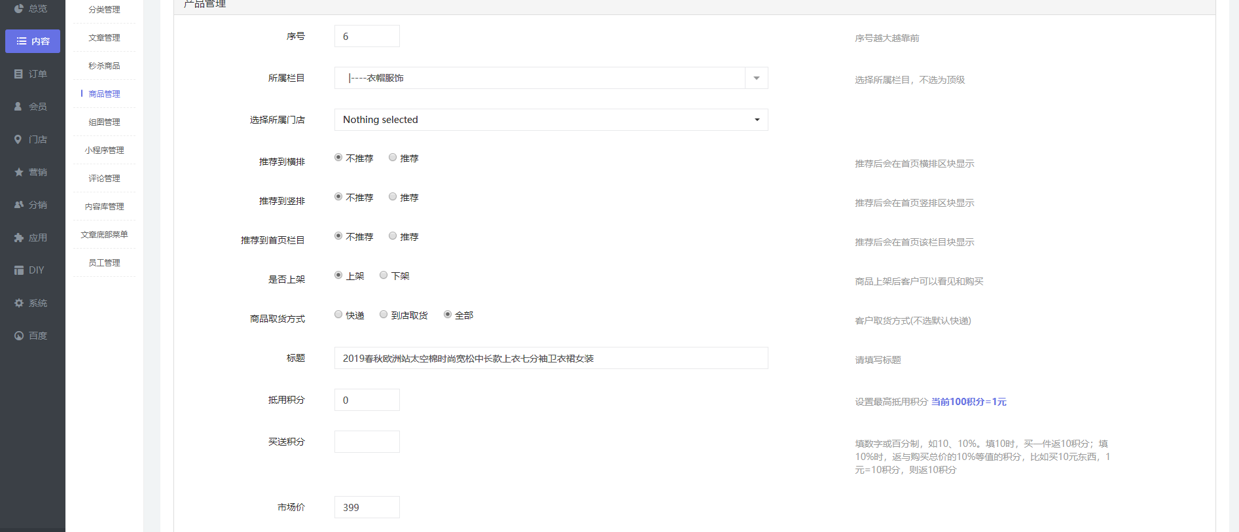Click the 内容 list icon
The height and width of the screenshot is (532, 1239).
[x=22, y=41]
